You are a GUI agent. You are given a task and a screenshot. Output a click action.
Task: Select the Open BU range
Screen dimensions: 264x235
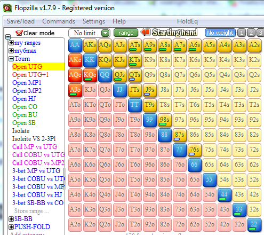coord(25,115)
